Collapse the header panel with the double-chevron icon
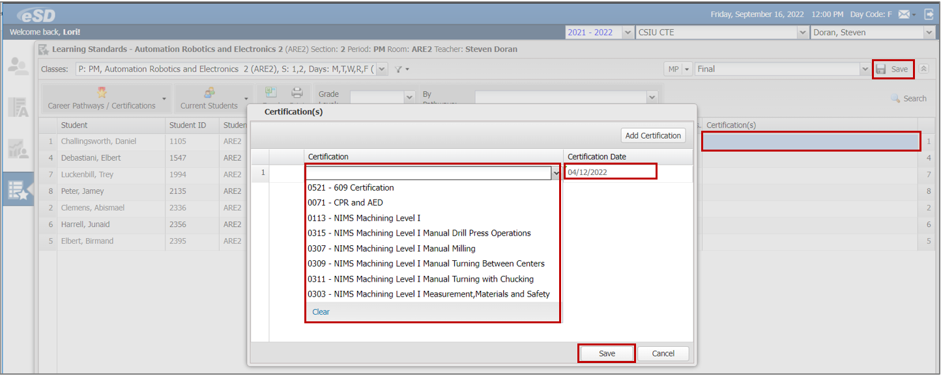The width and height of the screenshot is (941, 376). 924,69
